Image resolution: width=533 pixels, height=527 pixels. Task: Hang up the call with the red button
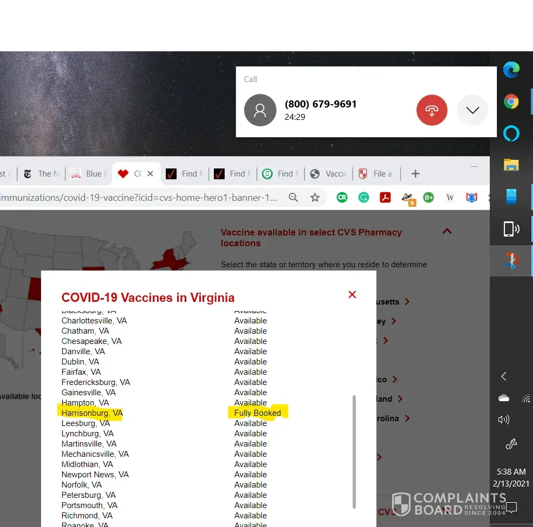(x=431, y=110)
